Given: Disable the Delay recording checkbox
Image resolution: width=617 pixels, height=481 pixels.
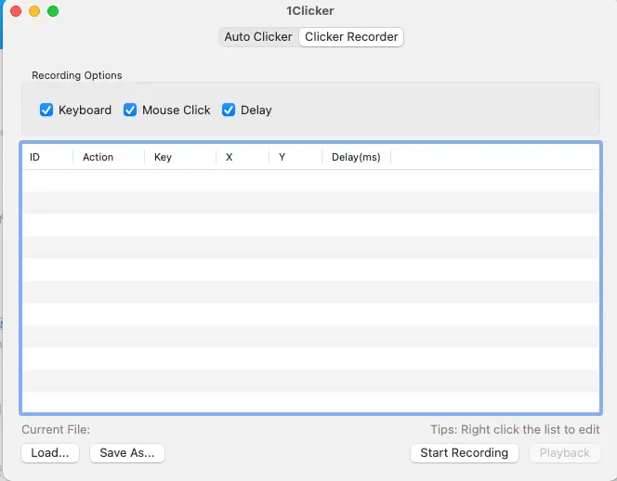Looking at the screenshot, I should tap(229, 110).
